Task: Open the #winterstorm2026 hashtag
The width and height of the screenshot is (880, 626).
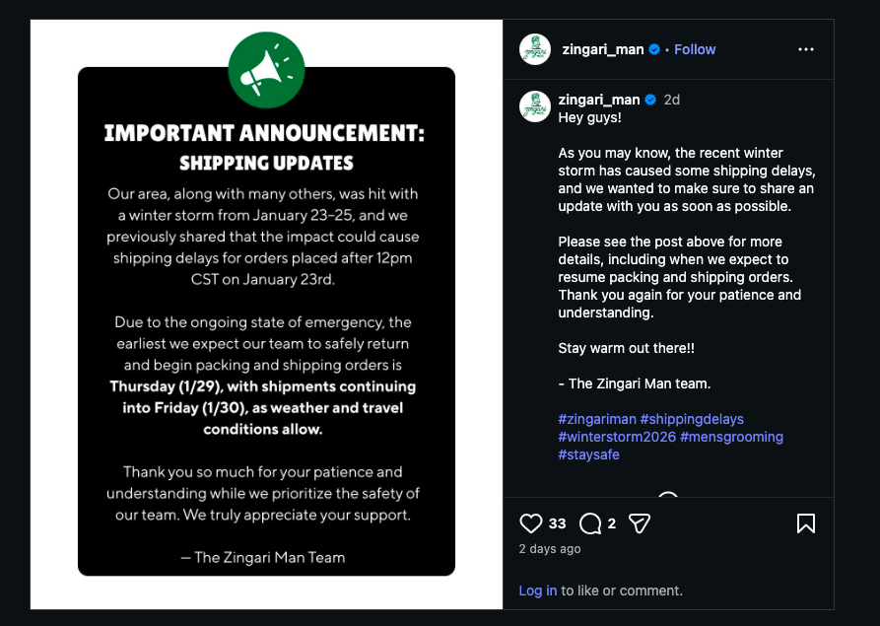Action: [x=616, y=437]
